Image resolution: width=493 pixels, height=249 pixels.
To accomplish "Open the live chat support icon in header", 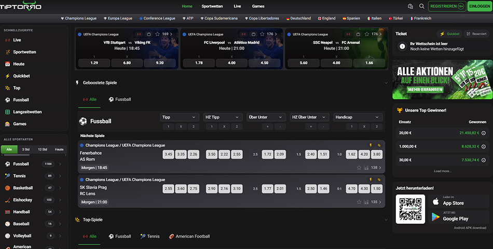I will coord(410,6).
